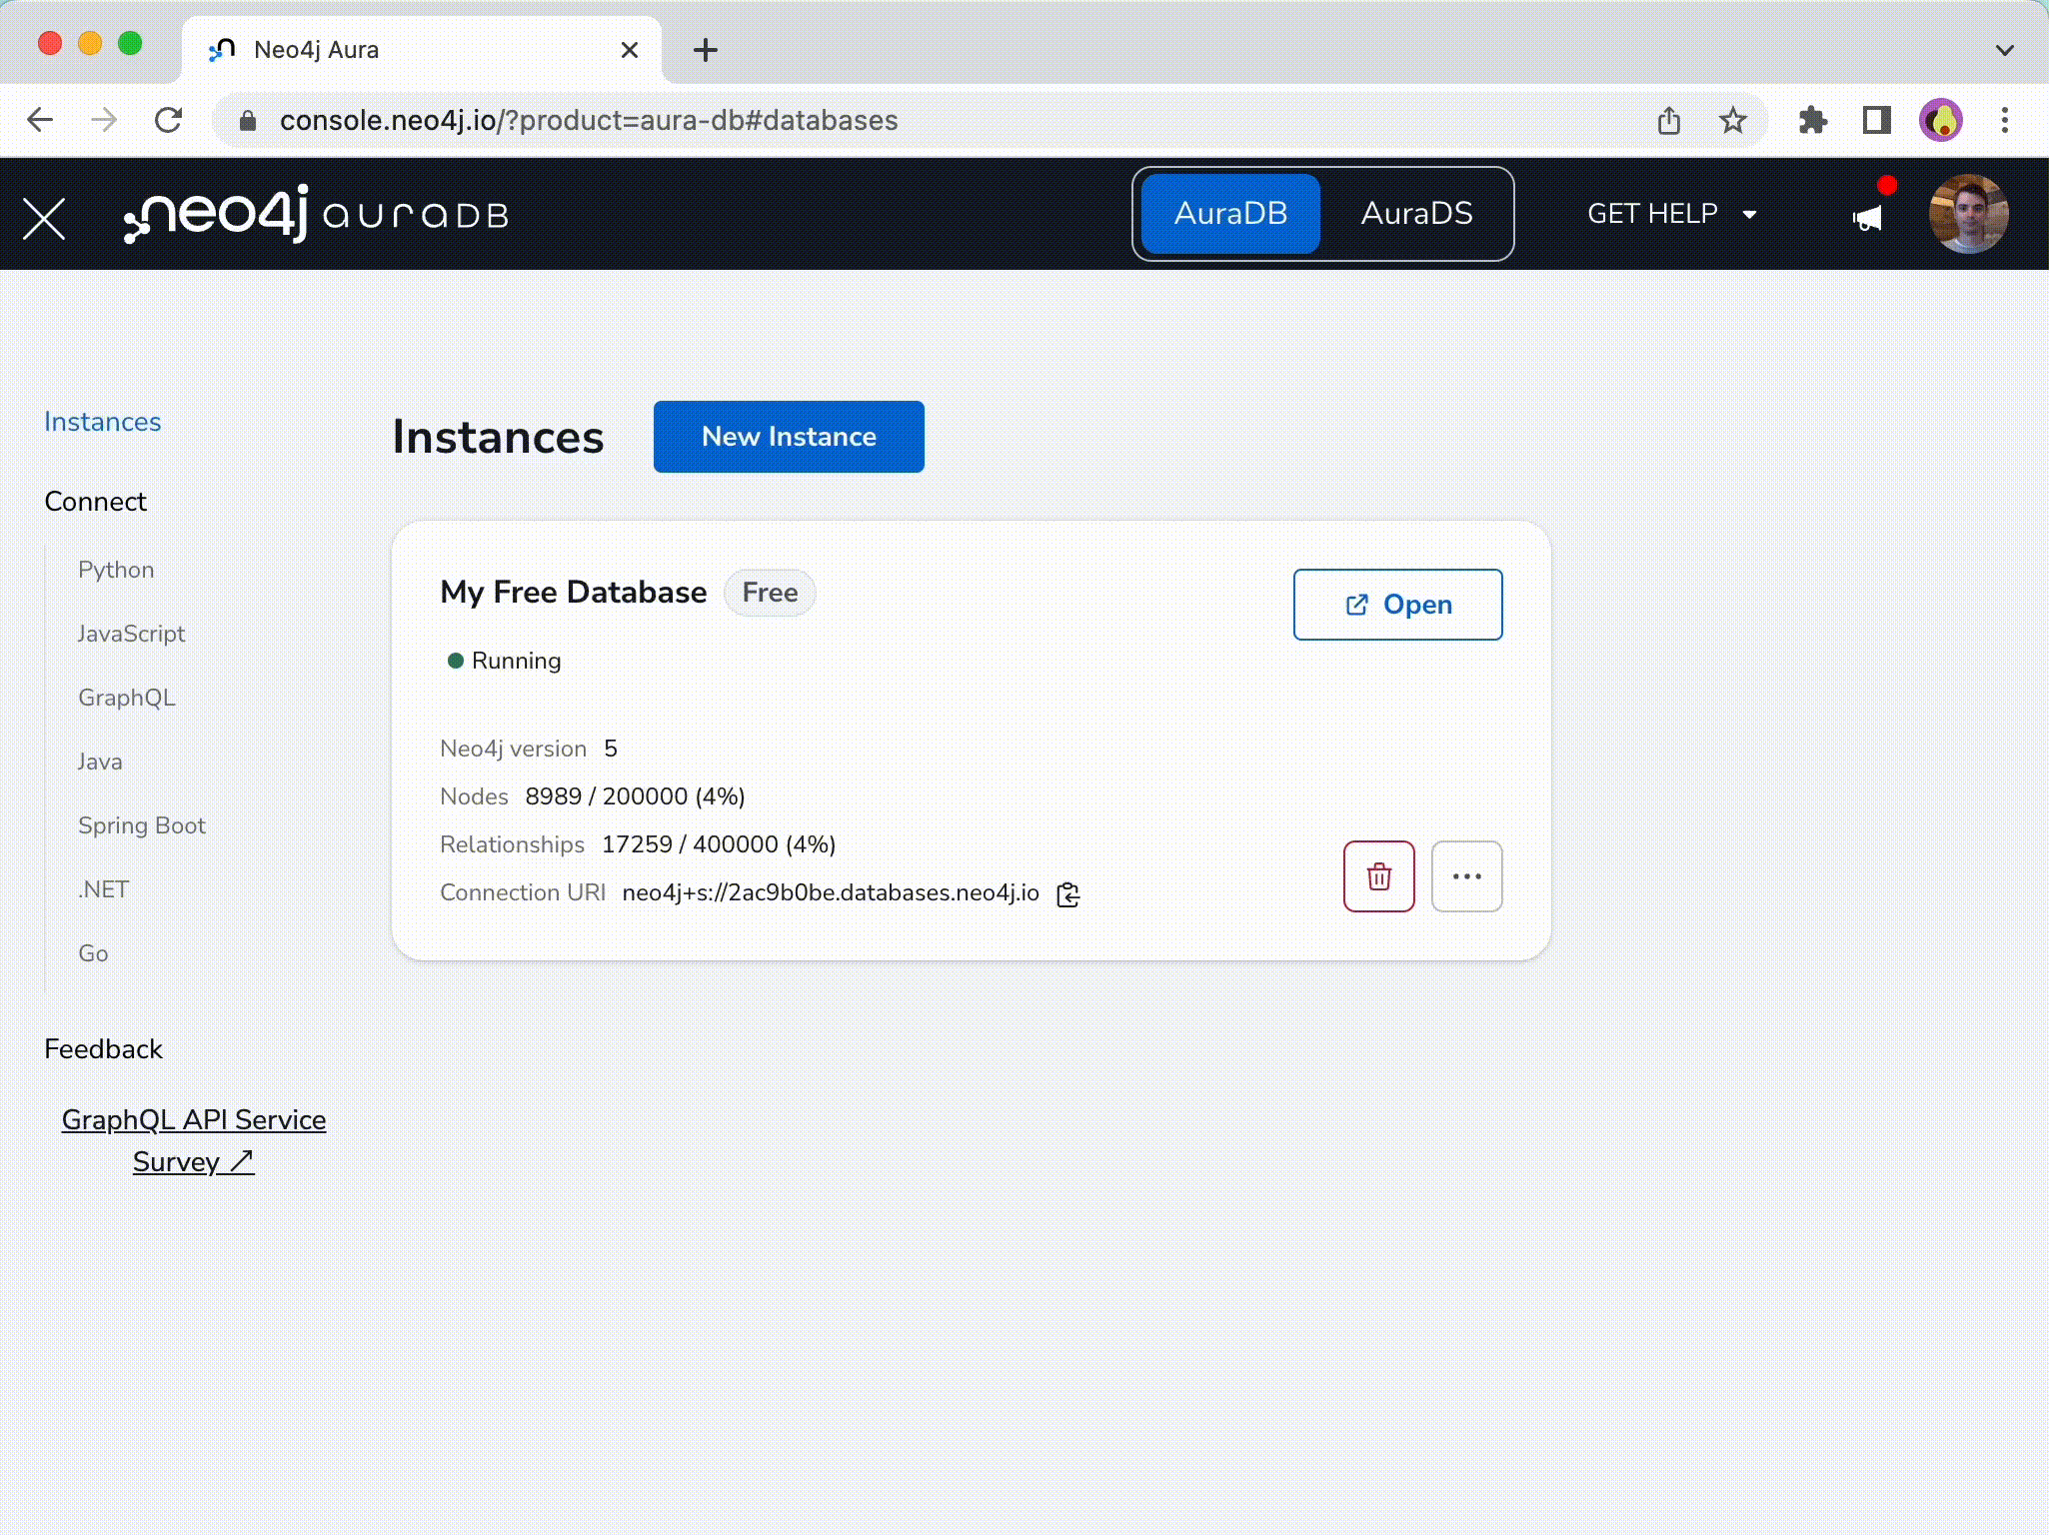Open My Free Database instance
The width and height of the screenshot is (2049, 1535).
[1397, 605]
